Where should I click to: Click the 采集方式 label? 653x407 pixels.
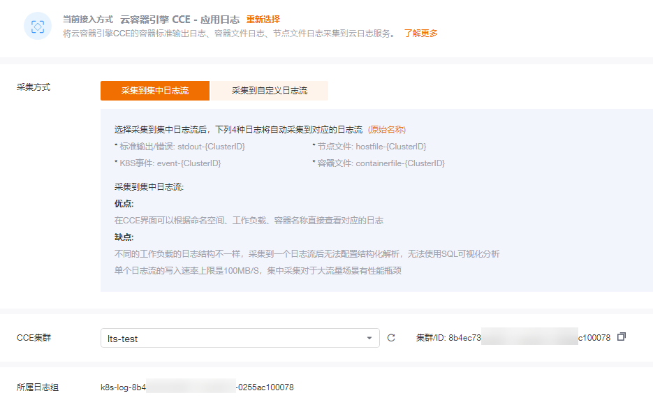(x=34, y=87)
